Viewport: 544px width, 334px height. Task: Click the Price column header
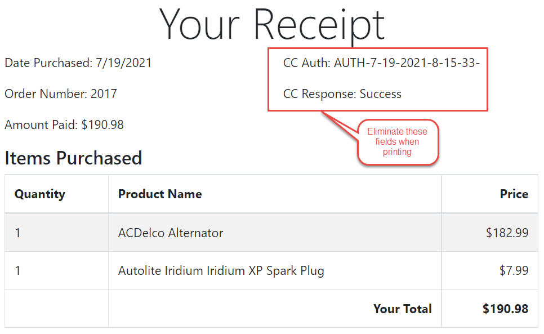tap(514, 194)
